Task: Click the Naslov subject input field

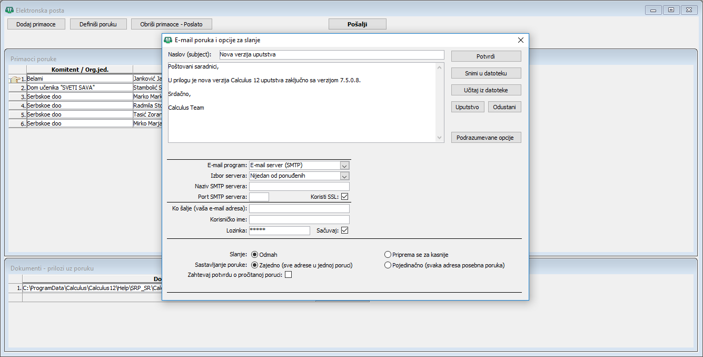Action: [331, 55]
